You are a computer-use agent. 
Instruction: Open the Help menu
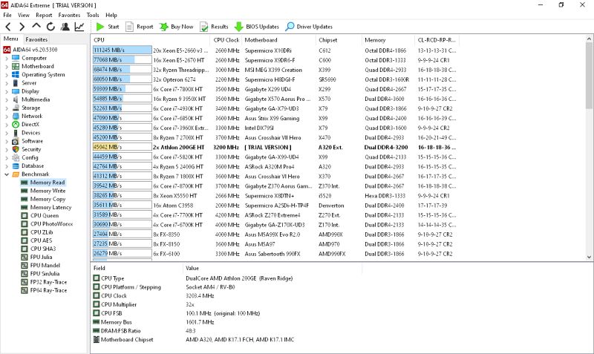[x=111, y=15]
